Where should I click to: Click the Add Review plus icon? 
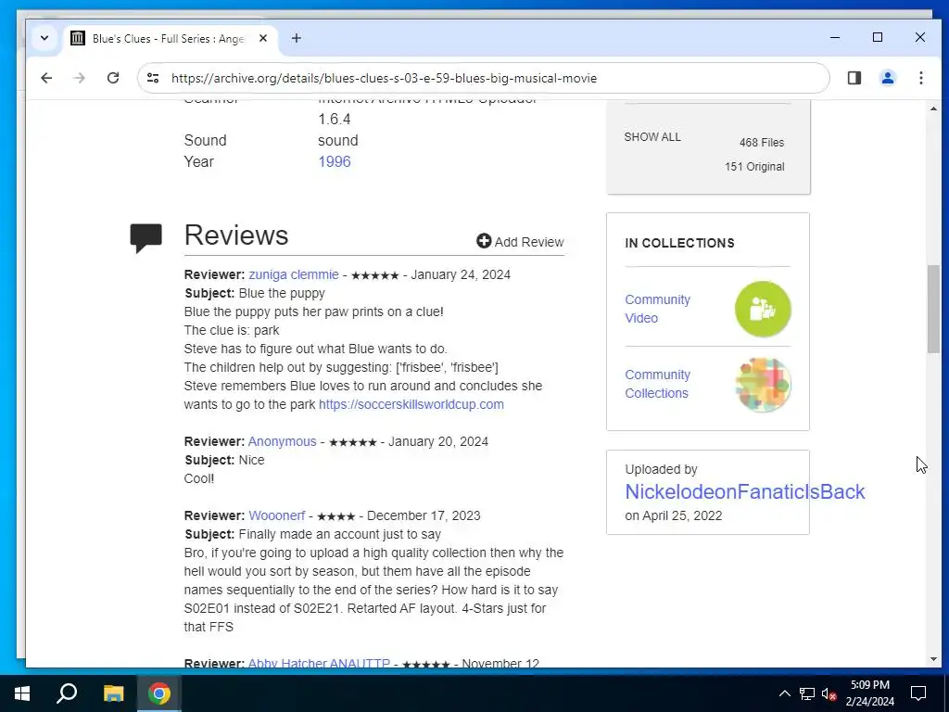click(483, 241)
